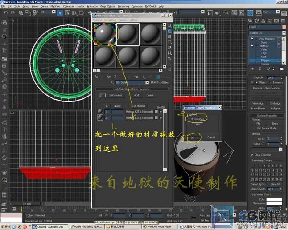Collapse Multi/Sub-Object Basic Parameters rollout
288x230 pixels.
point(132,89)
